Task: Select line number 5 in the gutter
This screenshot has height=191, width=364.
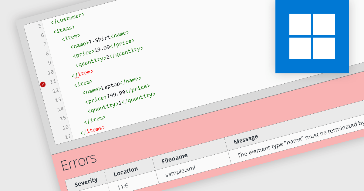Action: click(40, 26)
